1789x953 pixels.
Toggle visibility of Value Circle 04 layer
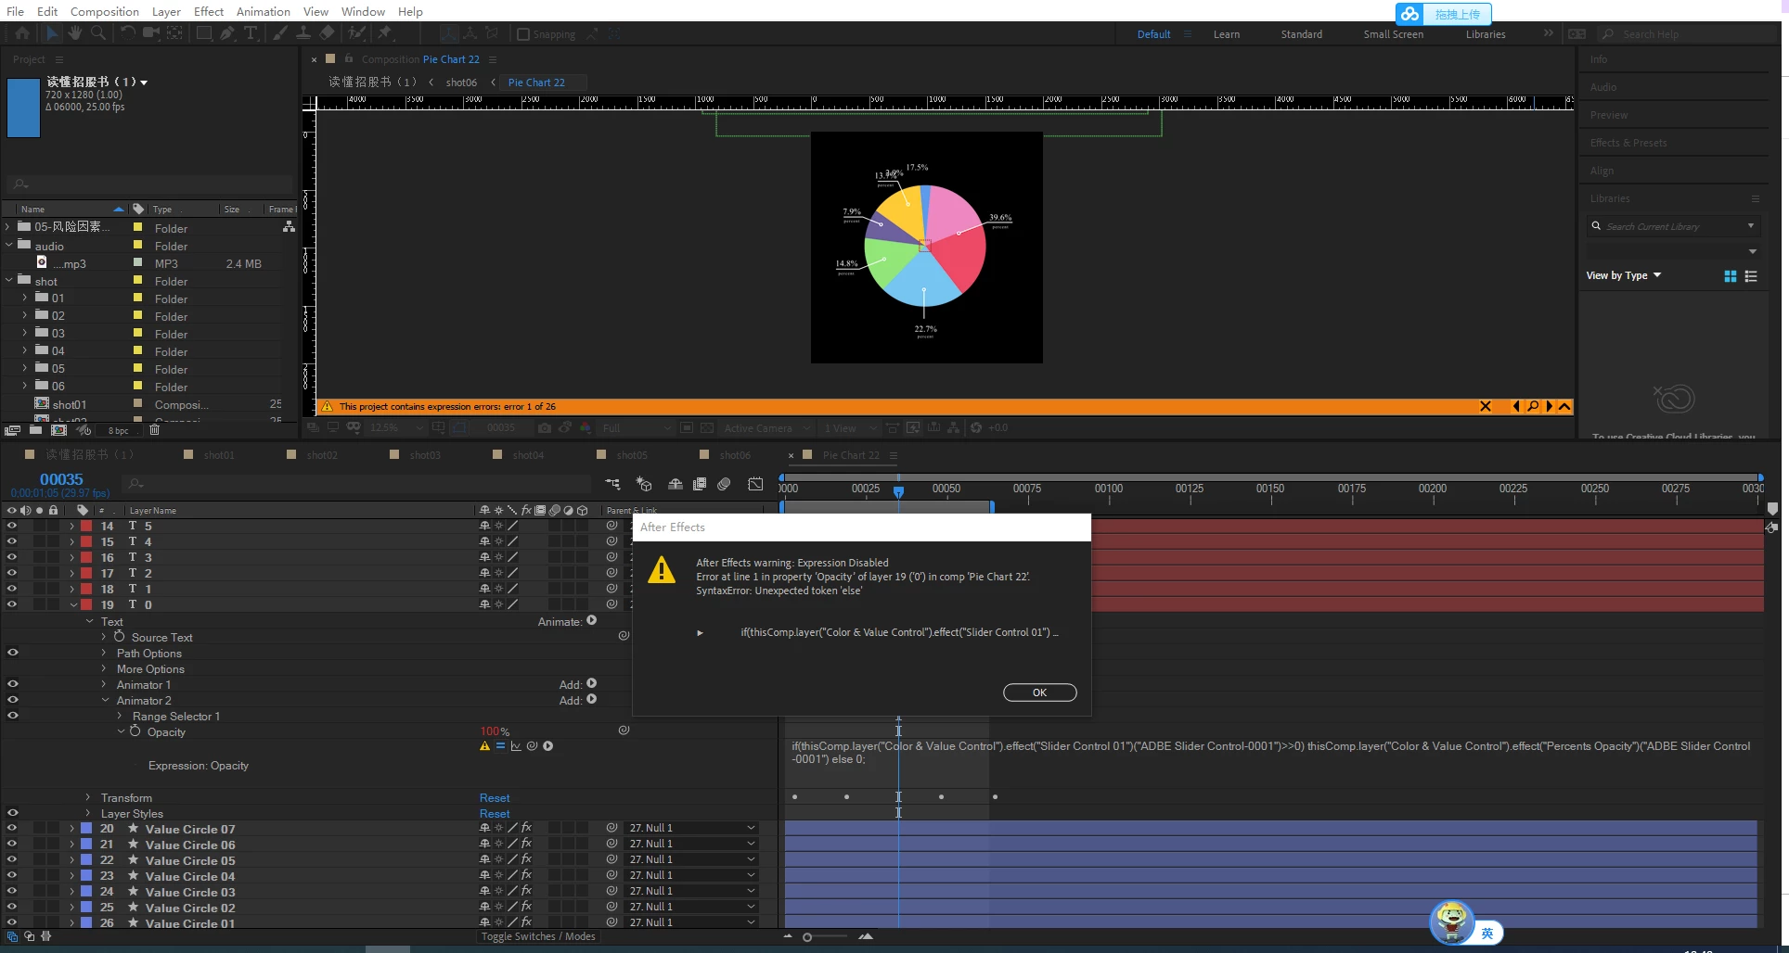tap(12, 876)
